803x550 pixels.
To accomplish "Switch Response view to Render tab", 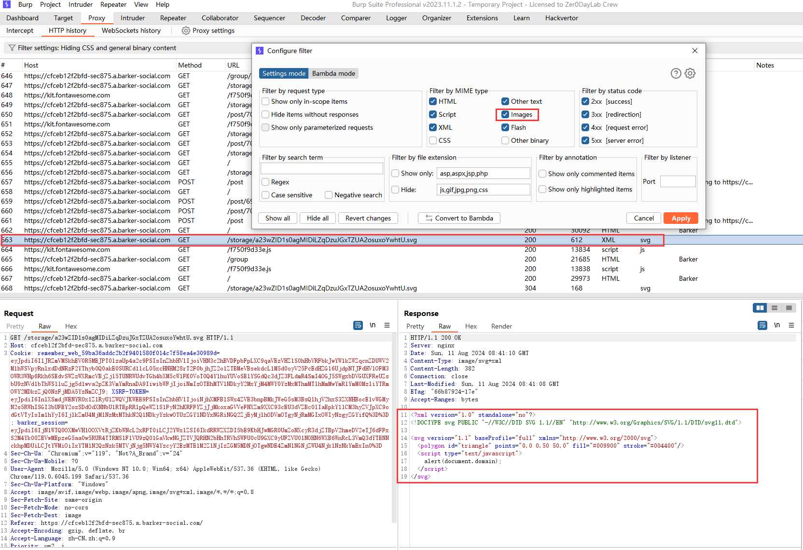I will (501, 326).
